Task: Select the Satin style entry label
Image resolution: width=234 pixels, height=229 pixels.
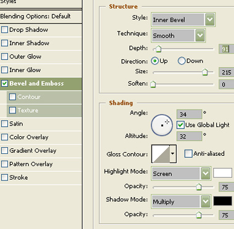Action: [16, 124]
